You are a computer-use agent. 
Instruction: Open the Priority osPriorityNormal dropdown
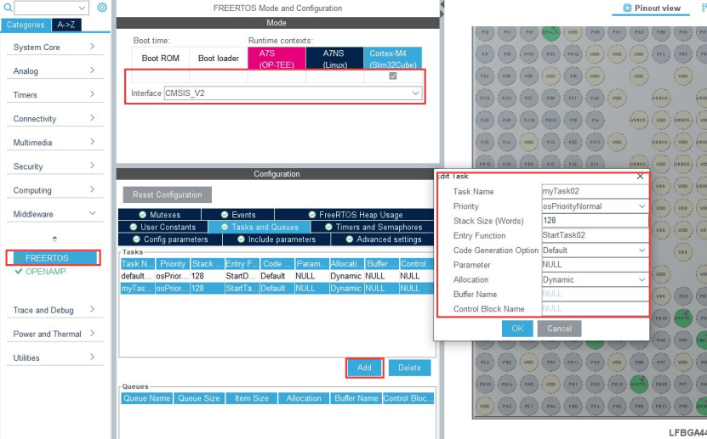point(642,206)
